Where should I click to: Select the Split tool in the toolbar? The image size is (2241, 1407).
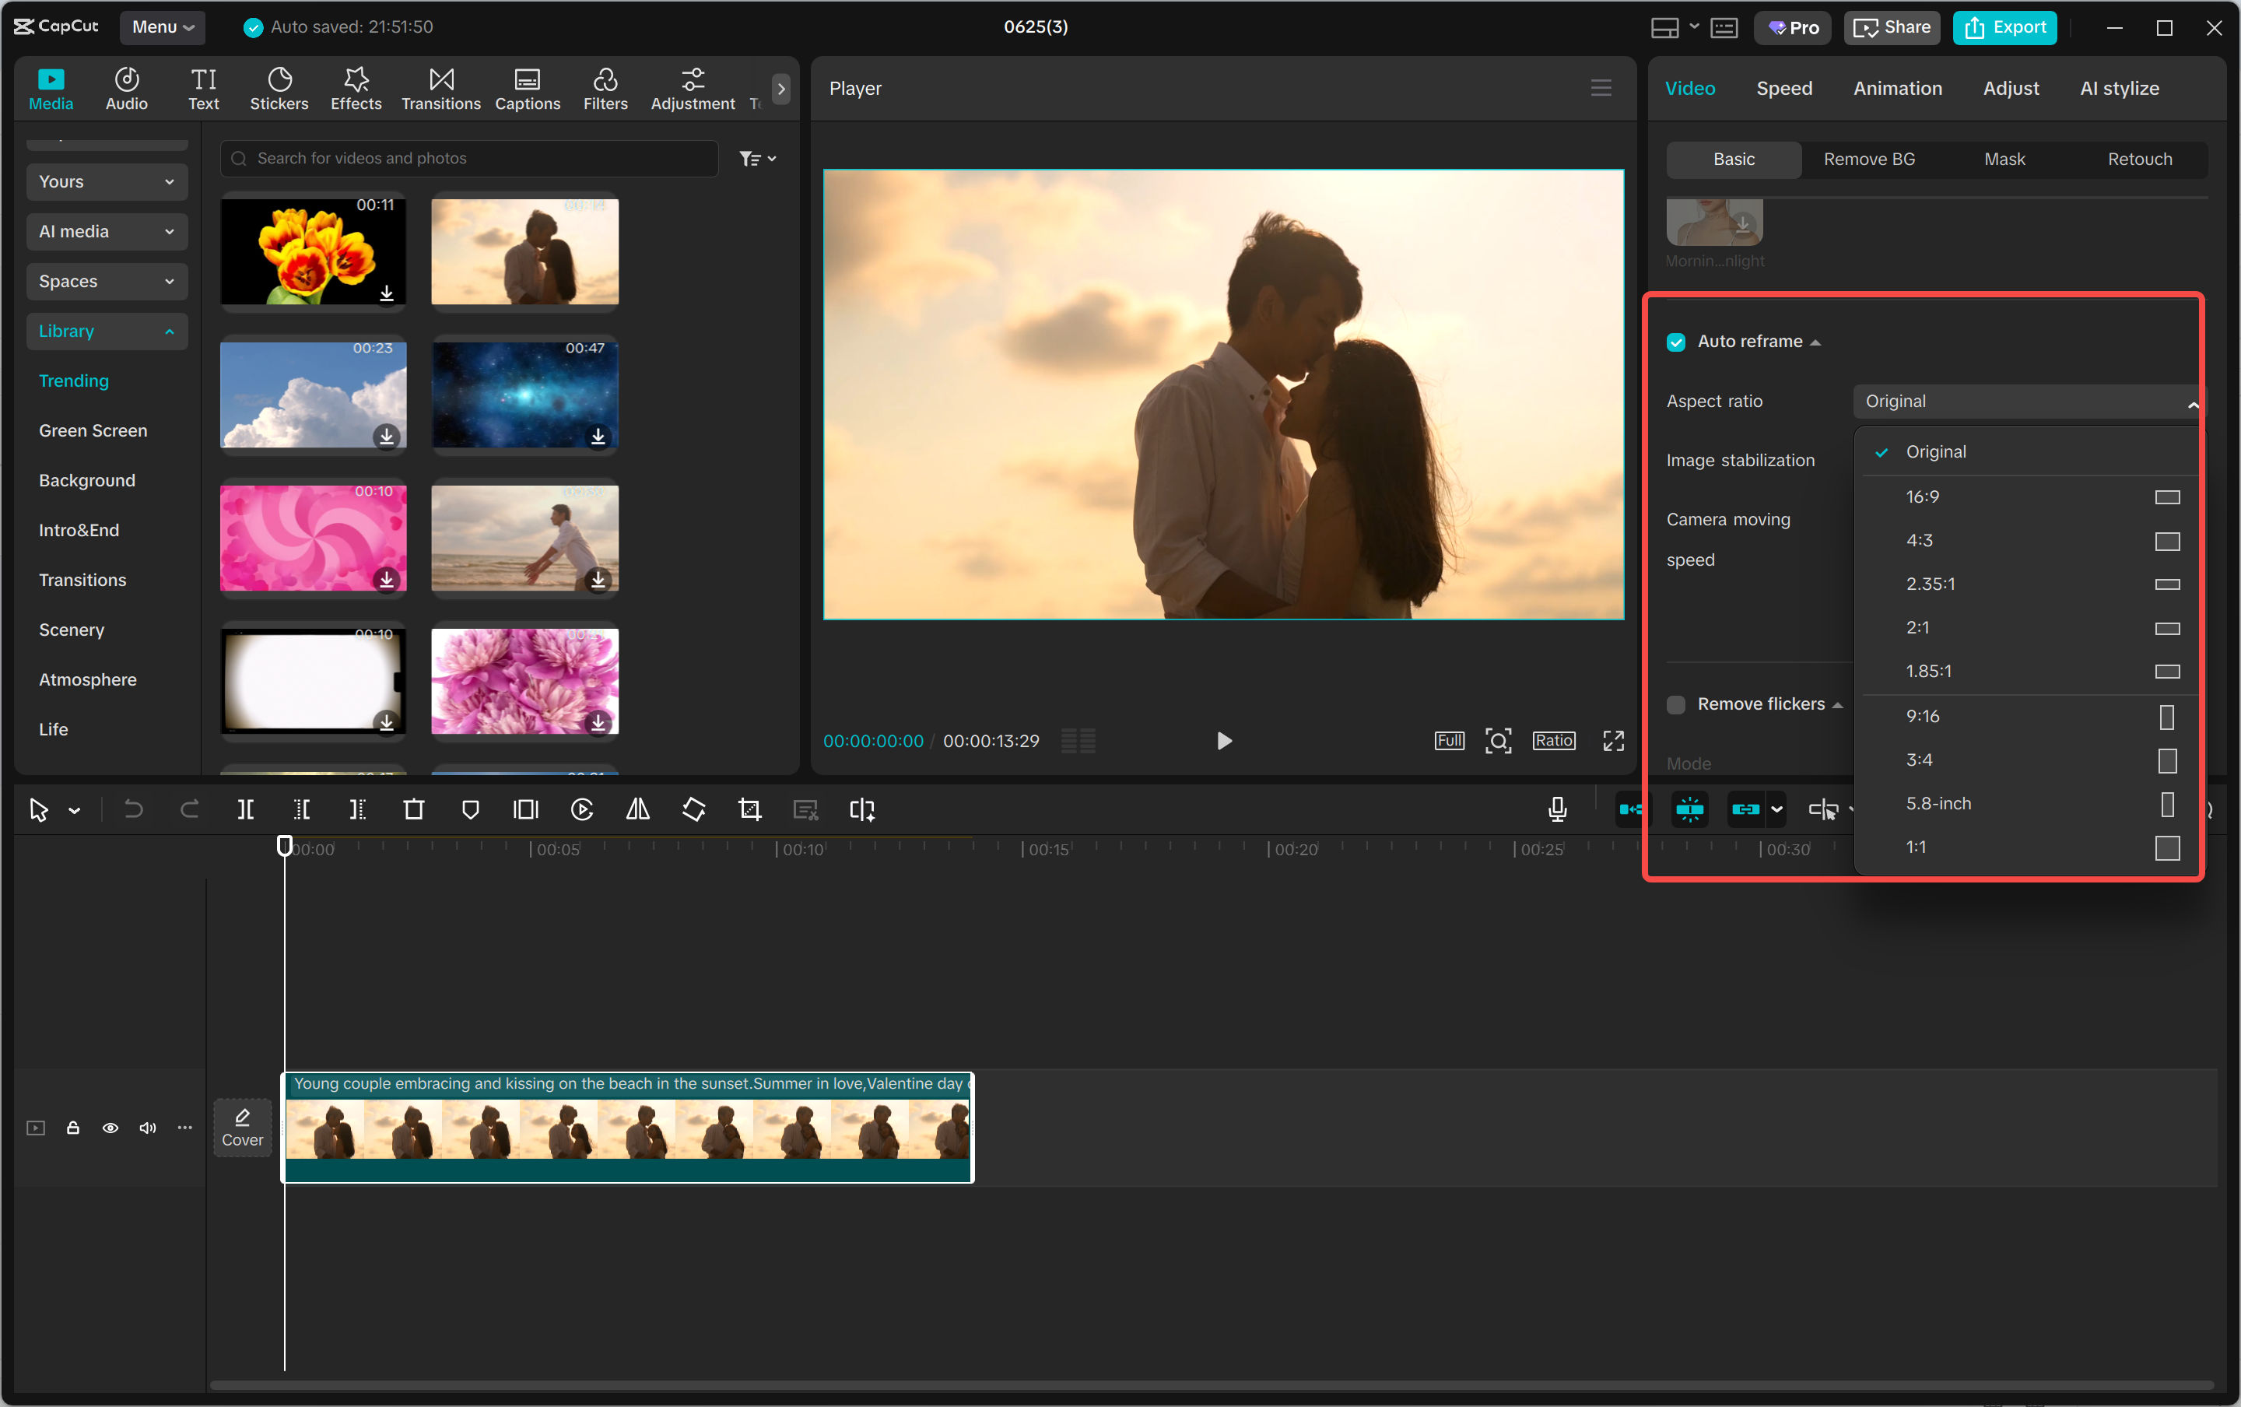coord(246,809)
